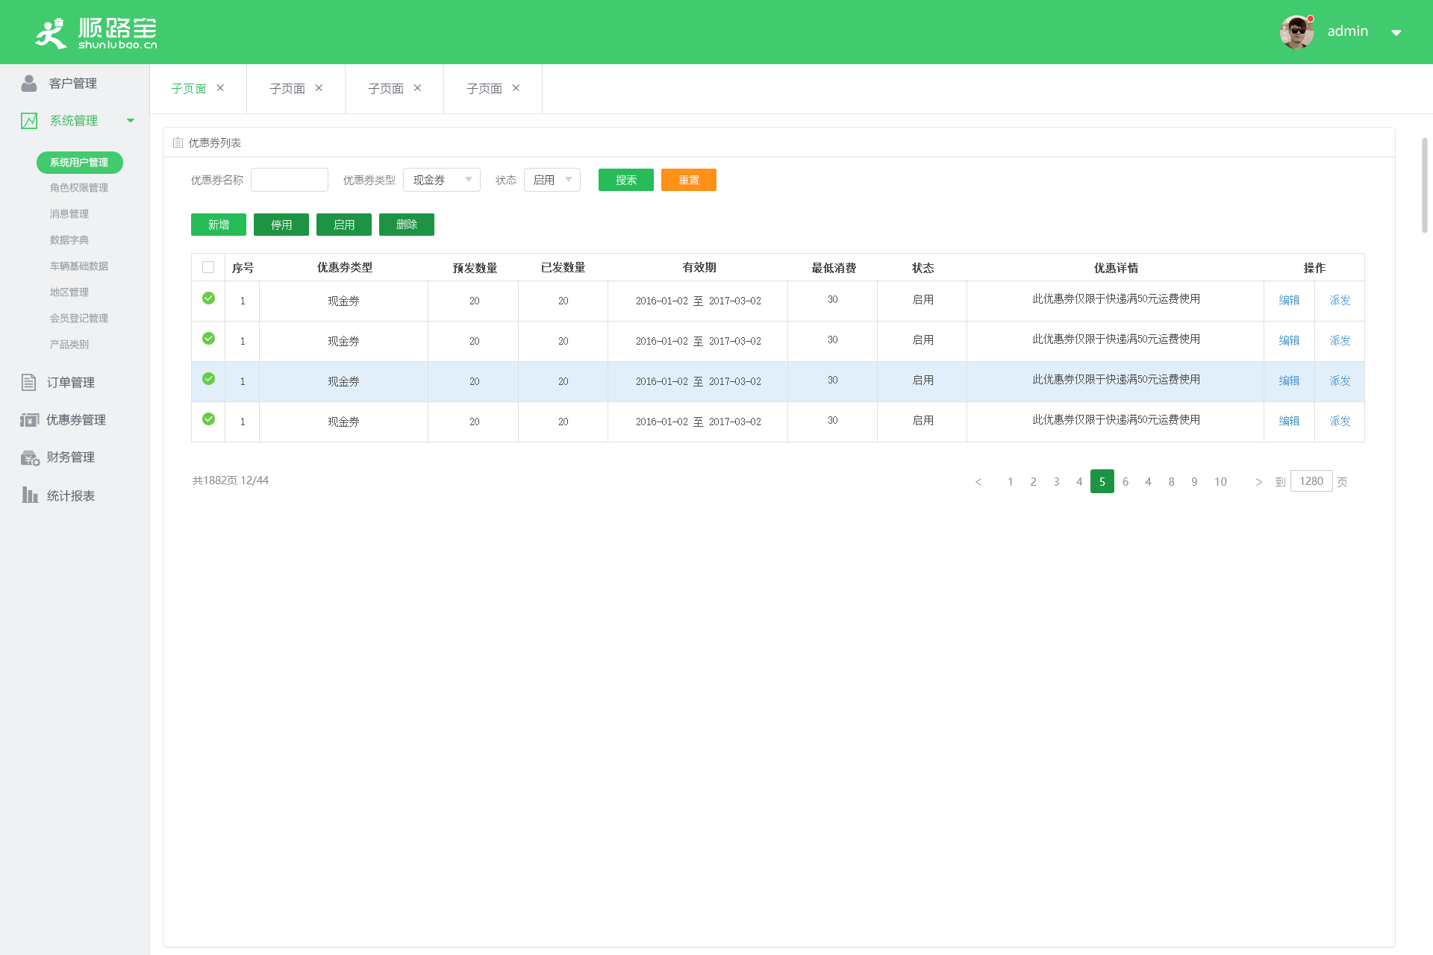Screen dimensions: 1433x955
Task: Click the admin avatar picture
Action: [1296, 32]
